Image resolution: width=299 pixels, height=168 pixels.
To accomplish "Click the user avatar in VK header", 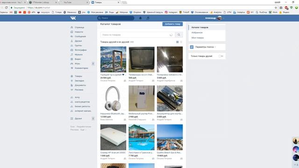I will pyautogui.click(x=220, y=18).
